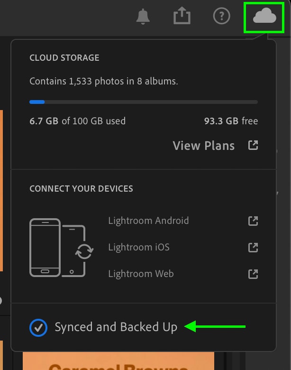This screenshot has height=370, width=291.
Task: Click the 6.7 GB used storage text
Action: [77, 121]
